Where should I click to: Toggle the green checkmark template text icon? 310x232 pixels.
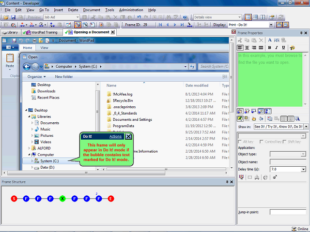point(240,118)
